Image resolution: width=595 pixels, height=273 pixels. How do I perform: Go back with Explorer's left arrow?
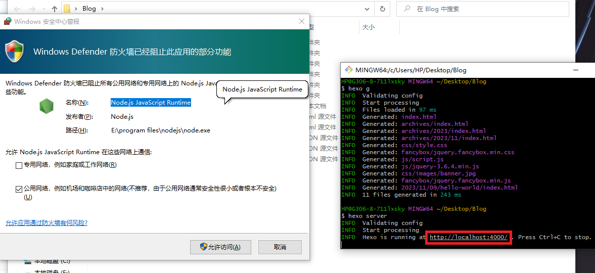(18, 9)
